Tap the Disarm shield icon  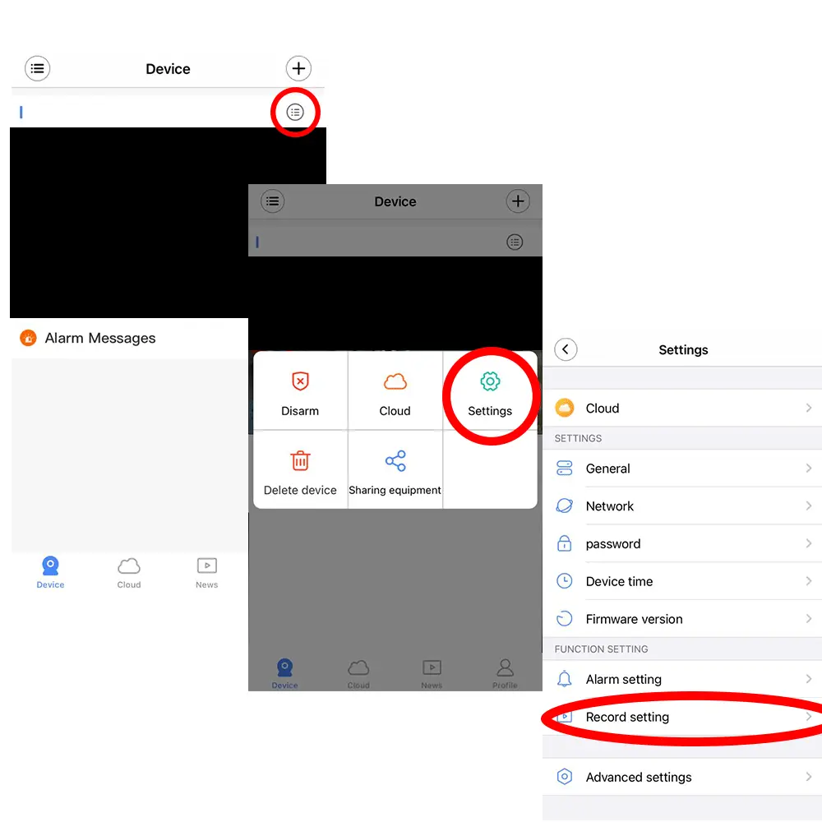click(300, 381)
